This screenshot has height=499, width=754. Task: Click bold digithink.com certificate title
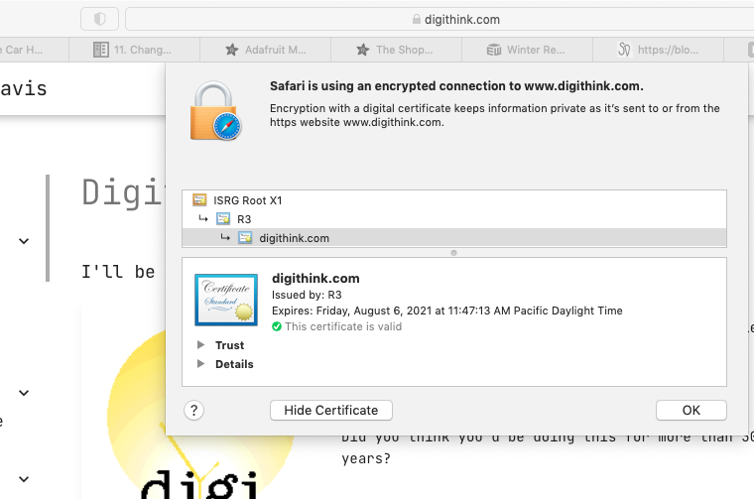[x=315, y=279]
